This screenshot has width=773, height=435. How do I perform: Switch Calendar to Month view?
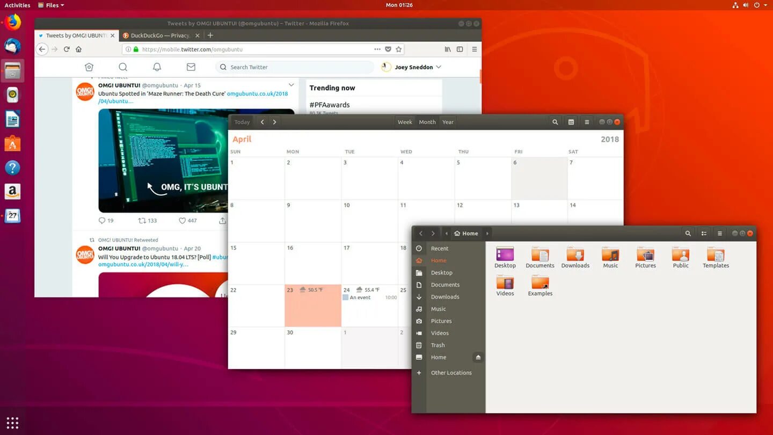pyautogui.click(x=427, y=122)
